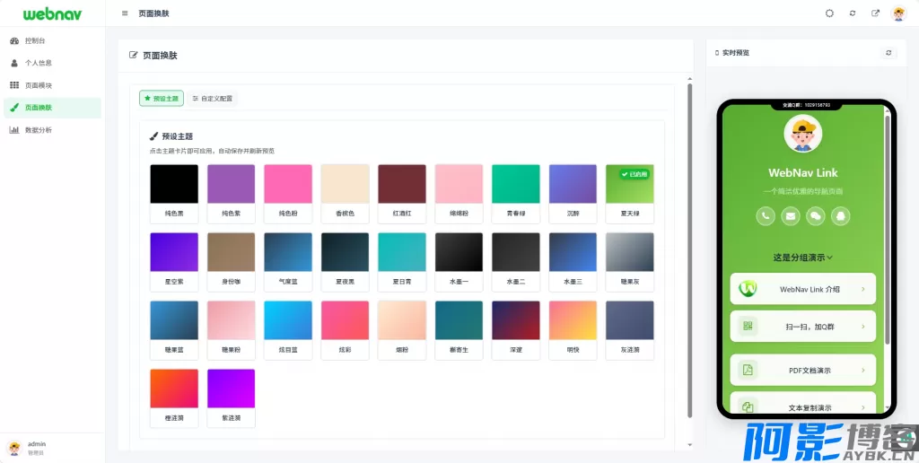Refresh the 实时预览 preview panel
The width and height of the screenshot is (919, 463).
point(888,53)
